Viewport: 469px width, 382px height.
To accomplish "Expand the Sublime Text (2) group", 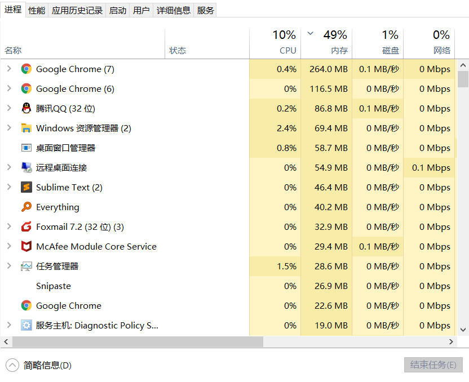I will 9,187.
